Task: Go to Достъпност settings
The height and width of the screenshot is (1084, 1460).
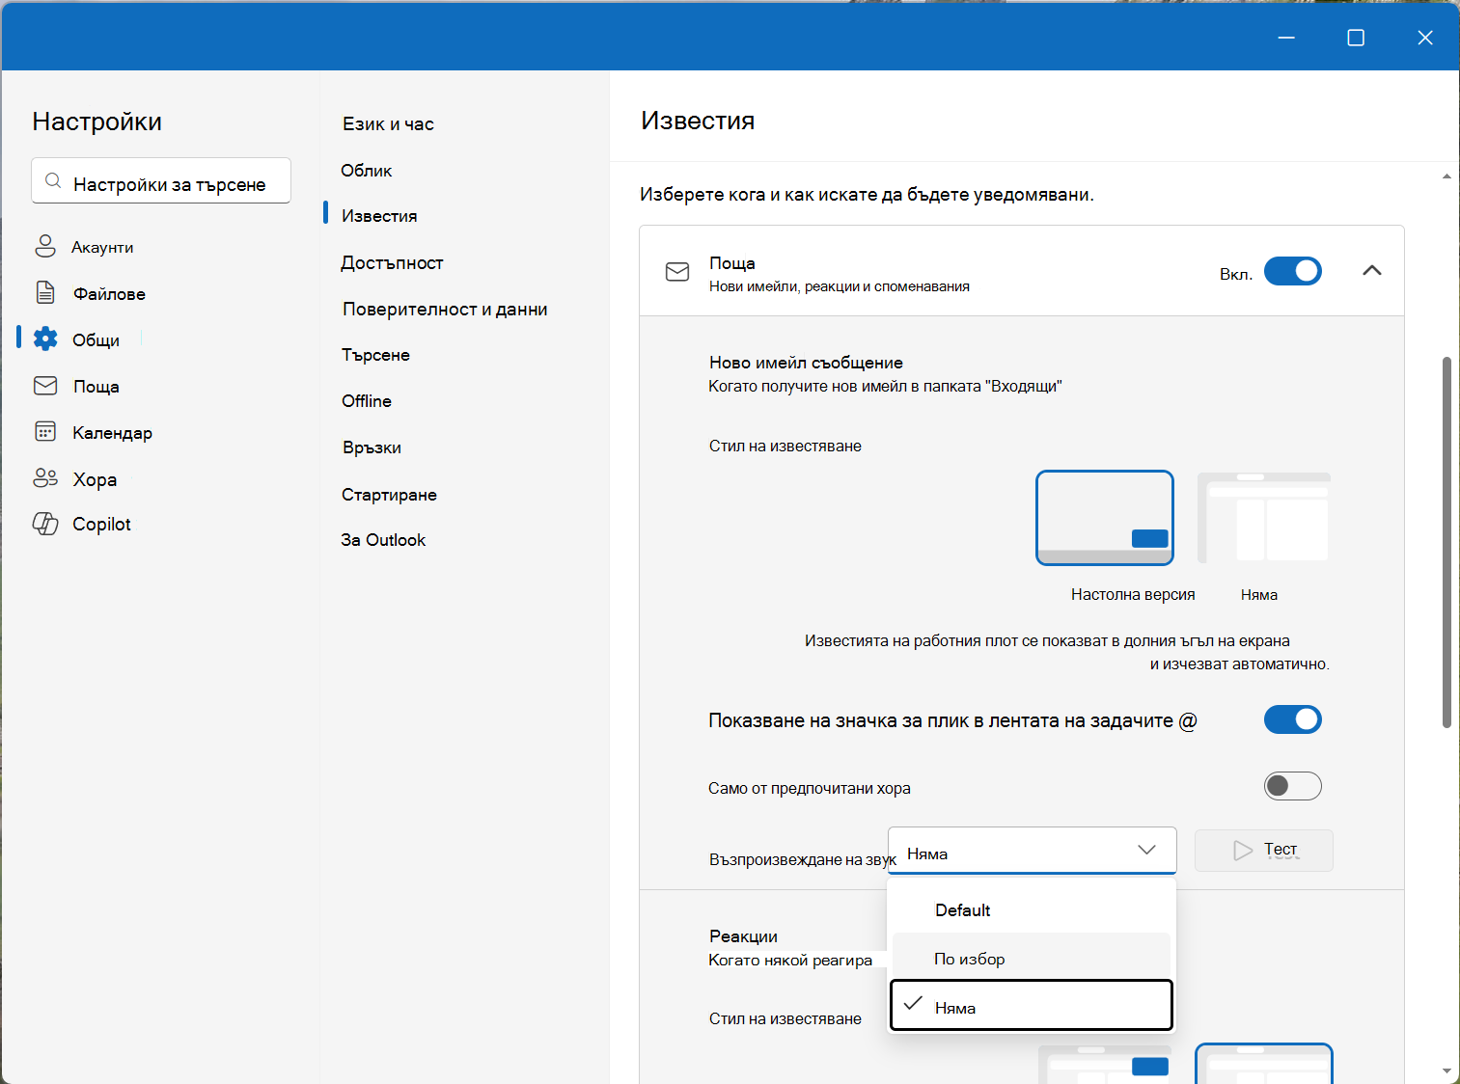Action: (x=392, y=262)
